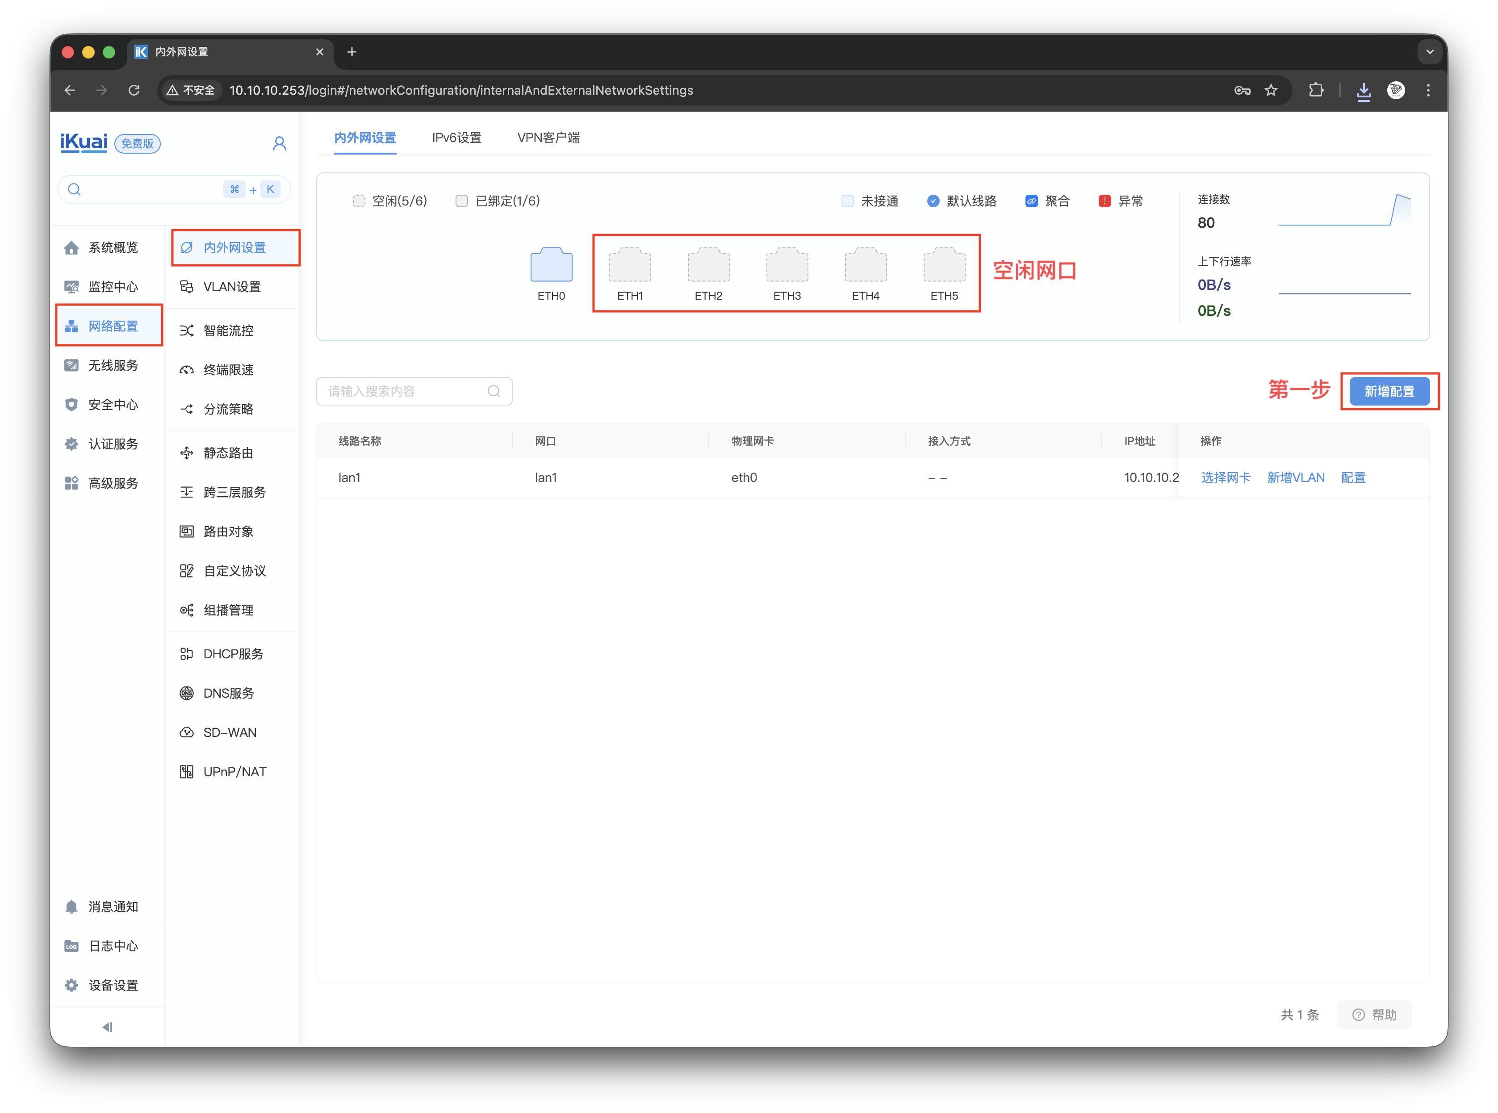Open 消息通知 notifications

click(113, 907)
